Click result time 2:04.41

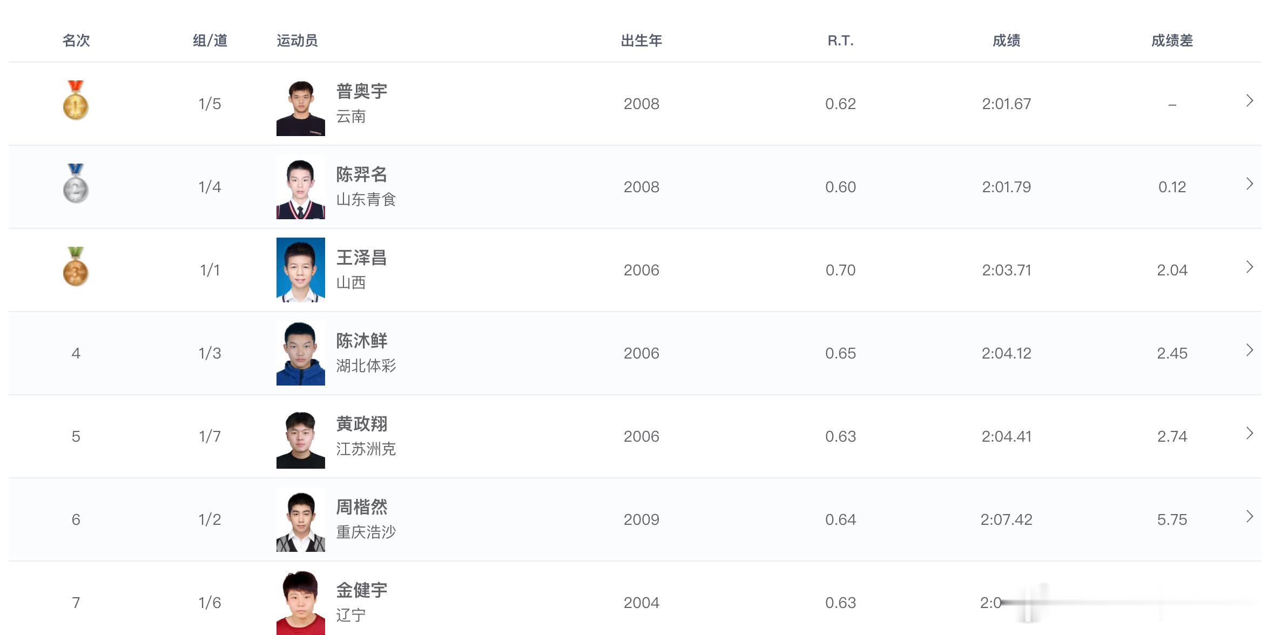click(1007, 436)
